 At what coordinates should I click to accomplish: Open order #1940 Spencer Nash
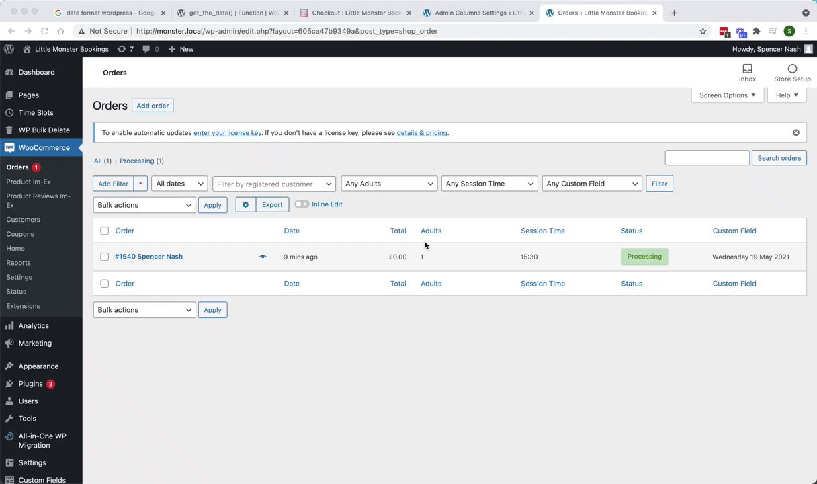pyautogui.click(x=148, y=257)
